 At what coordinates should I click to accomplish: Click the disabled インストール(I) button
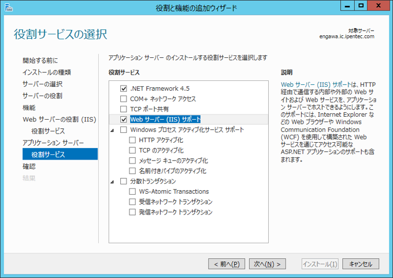320,264
